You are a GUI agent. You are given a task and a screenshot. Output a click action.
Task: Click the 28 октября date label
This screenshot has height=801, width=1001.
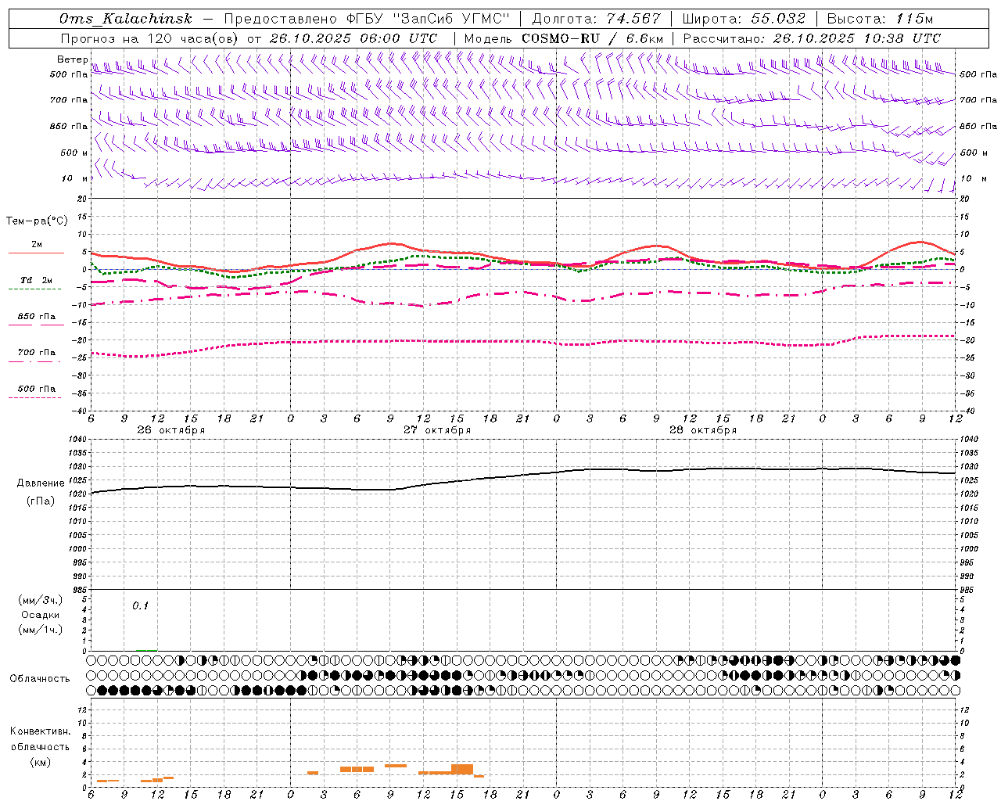click(x=702, y=430)
